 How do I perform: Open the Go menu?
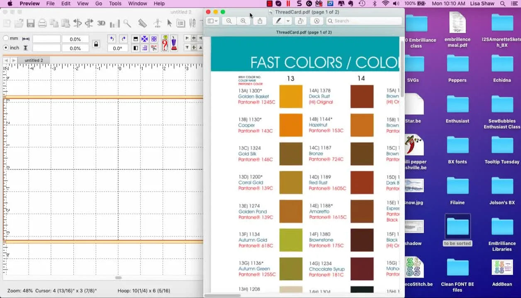point(99,4)
